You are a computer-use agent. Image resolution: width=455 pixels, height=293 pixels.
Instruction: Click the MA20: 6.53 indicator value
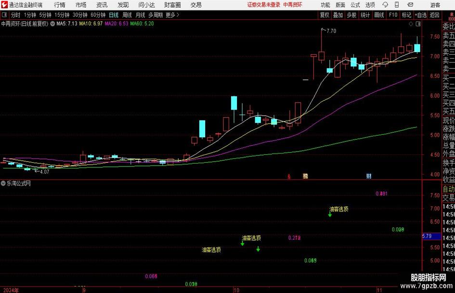117,24
